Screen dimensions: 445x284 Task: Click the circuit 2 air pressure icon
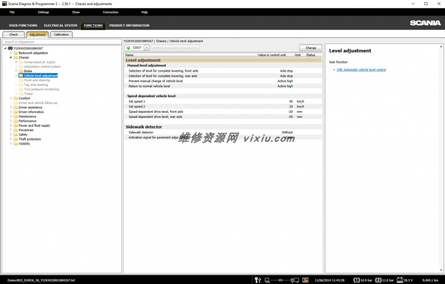tap(378, 280)
